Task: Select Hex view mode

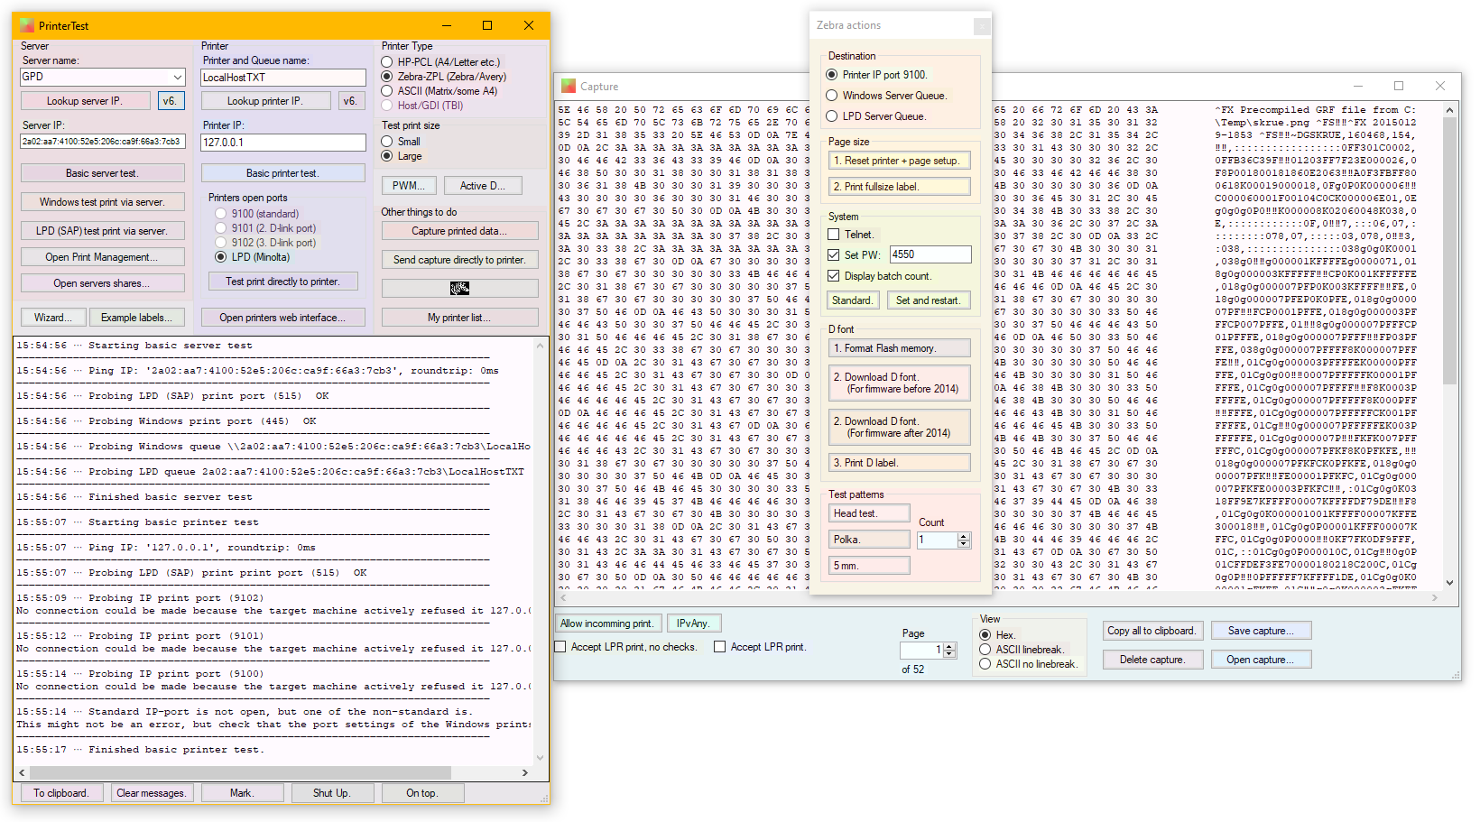Action: pos(985,635)
